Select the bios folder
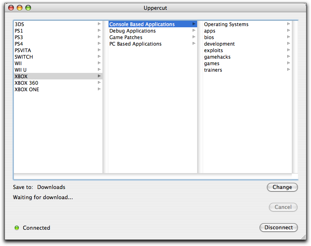The height and width of the screenshot is (246, 311). 247,37
